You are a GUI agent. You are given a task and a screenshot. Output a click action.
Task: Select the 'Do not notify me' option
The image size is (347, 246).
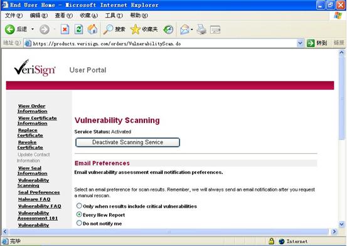[x=79, y=223]
